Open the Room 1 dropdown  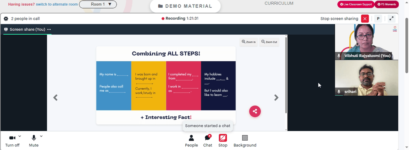click(98, 4)
